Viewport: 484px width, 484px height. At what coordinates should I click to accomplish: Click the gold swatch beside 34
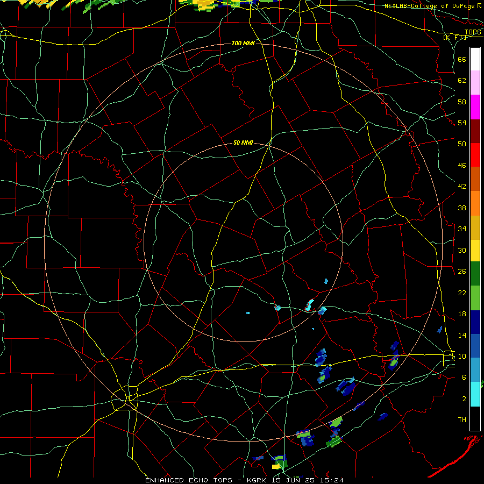475,227
